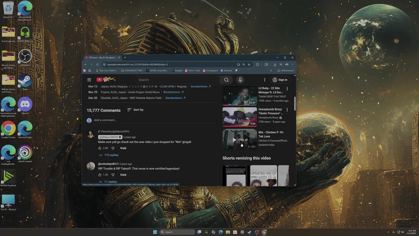Open options menu for Honeykomb Brazy video
The image size is (419, 236).
pos(287,110)
